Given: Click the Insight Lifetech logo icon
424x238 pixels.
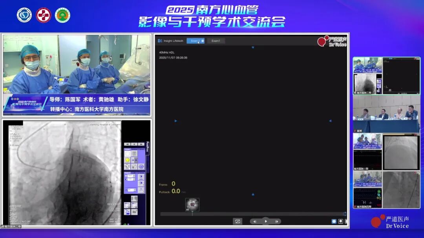Looking at the screenshot, I should click(160, 41).
